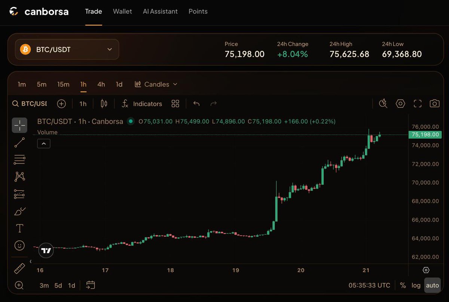
Task: Open the 05:35:33 UTC timezone menu
Action: point(369,286)
